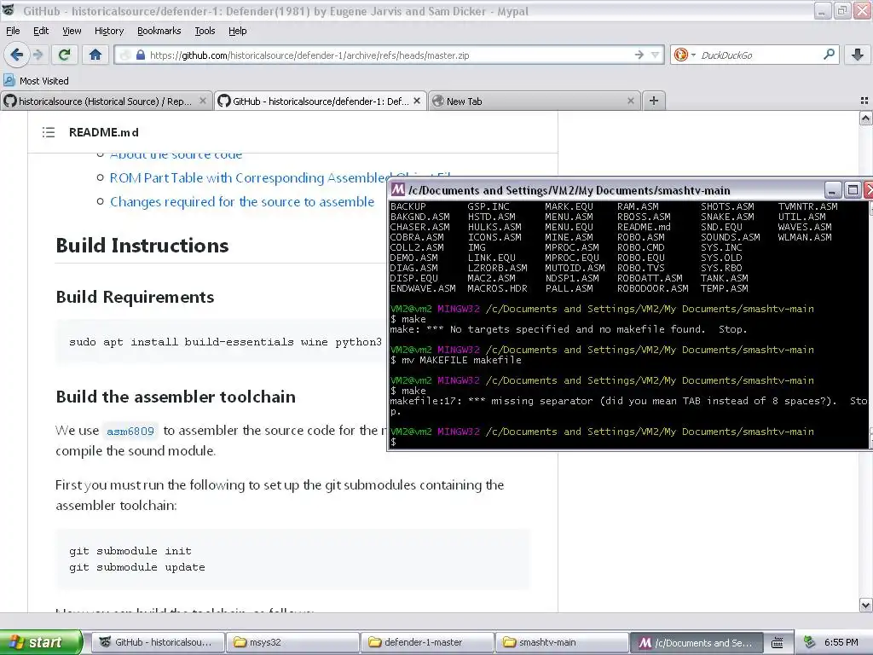Click the Build the assembler toolchain heading
Viewport: 873px width, 655px height.
point(176,397)
